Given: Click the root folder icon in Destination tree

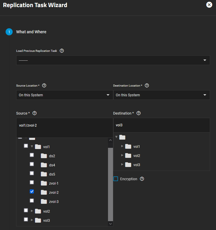Looking at the screenshot, I should (x=122, y=137).
